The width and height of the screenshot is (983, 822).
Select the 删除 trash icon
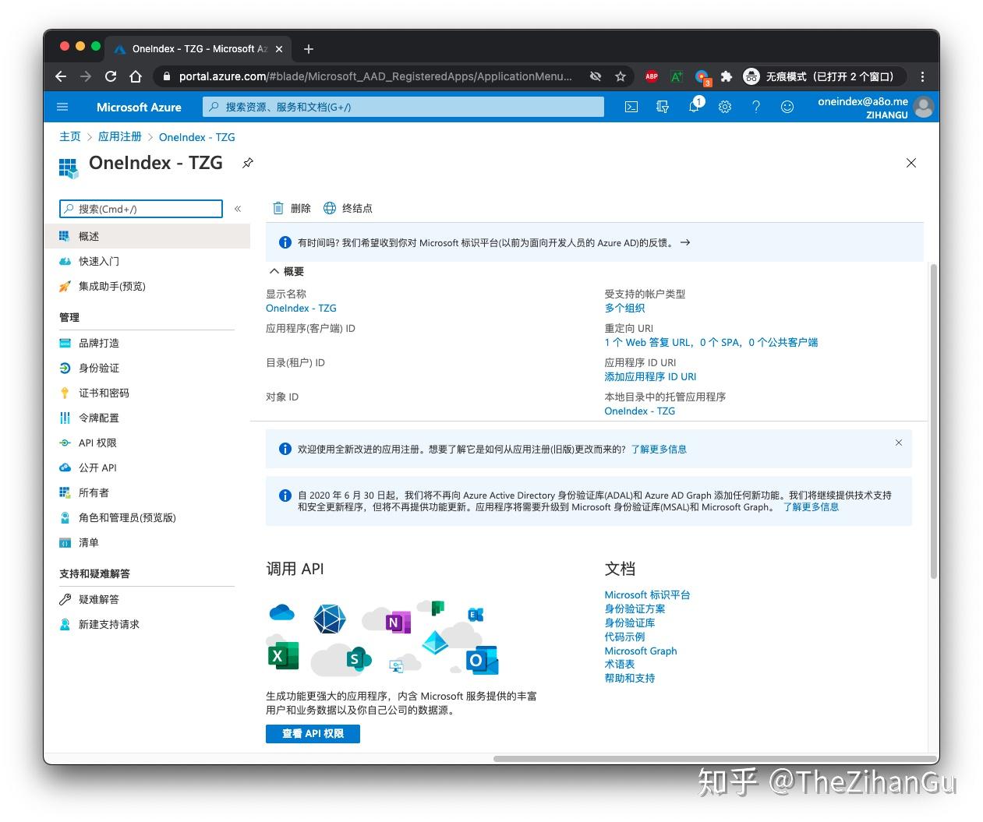pos(279,208)
